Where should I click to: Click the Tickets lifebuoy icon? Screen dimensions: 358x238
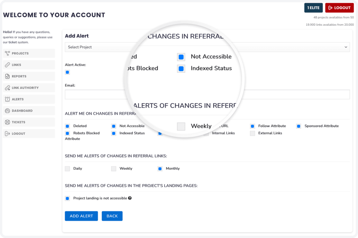tap(7, 122)
